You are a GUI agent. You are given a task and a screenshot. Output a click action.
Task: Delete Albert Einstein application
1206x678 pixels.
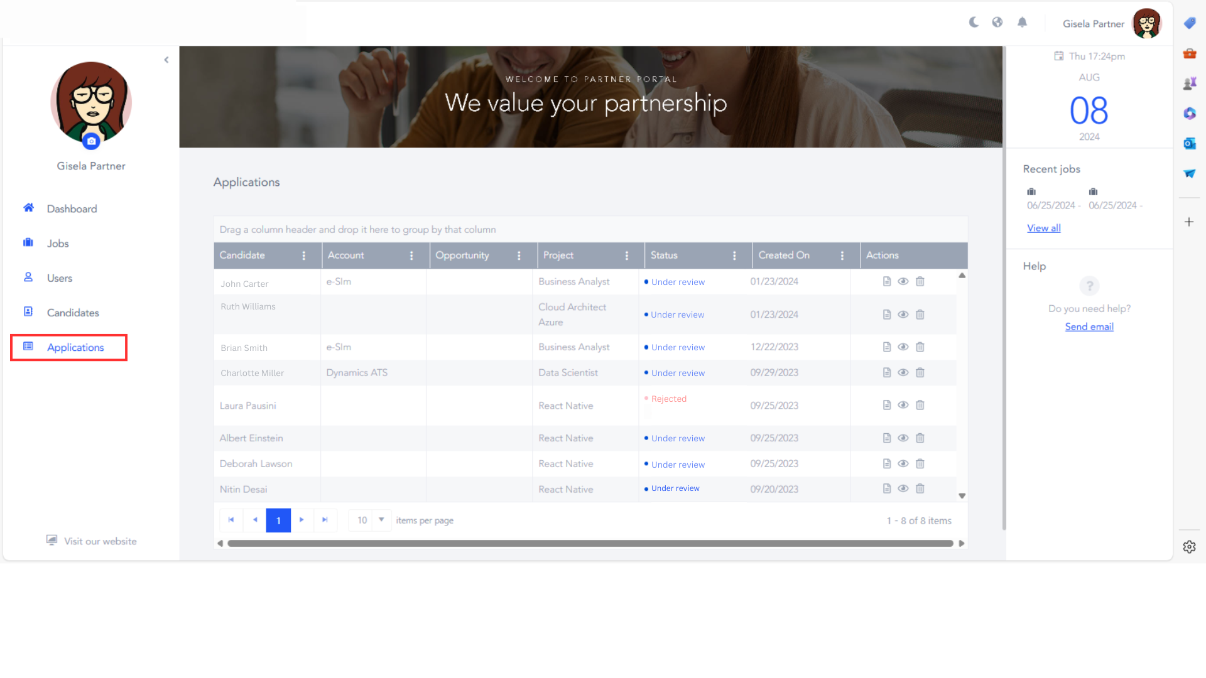[x=920, y=438]
